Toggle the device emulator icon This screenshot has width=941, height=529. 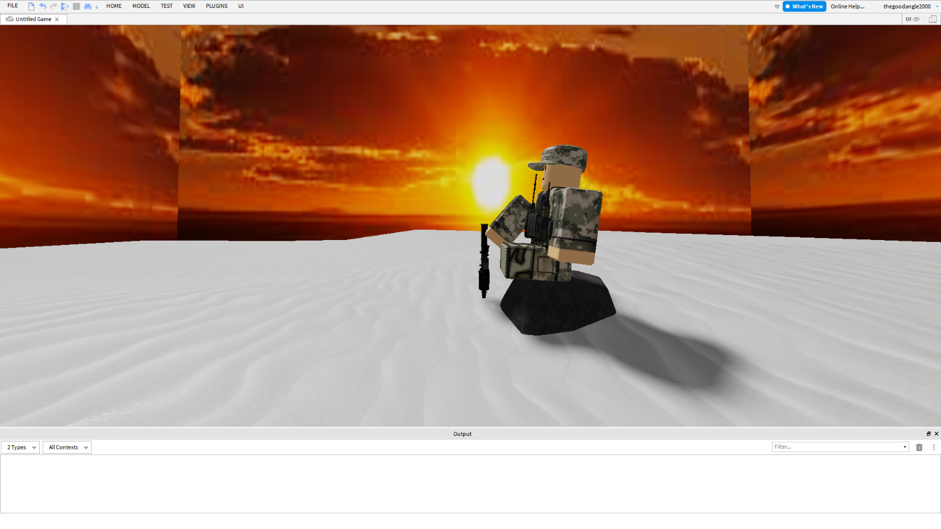pos(932,19)
